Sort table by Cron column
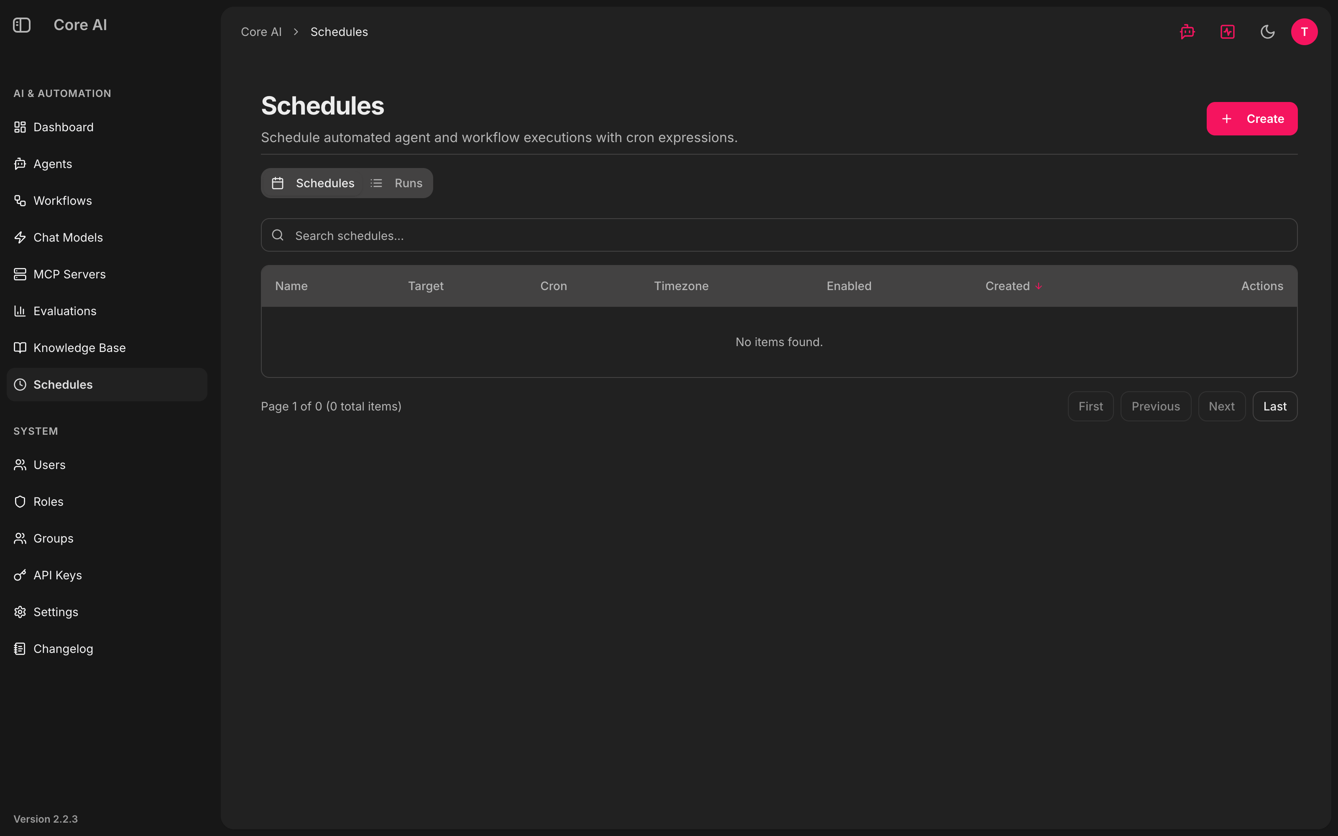The height and width of the screenshot is (836, 1338). (x=554, y=286)
